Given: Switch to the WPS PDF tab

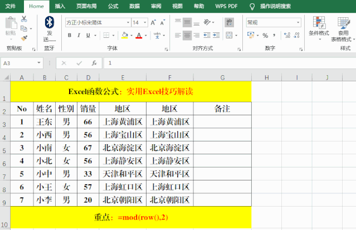Looking at the screenshot, I should (226, 6).
